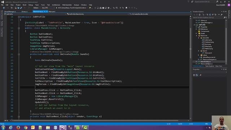Image resolution: width=231 pixels, height=130 pixels.
Task: Open the target device dropdown in toolbar
Action: pyautogui.click(x=73, y=8)
